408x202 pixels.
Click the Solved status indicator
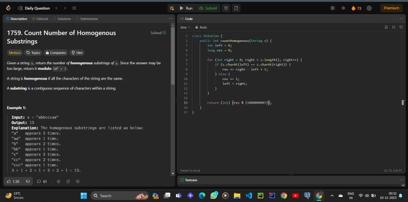click(158, 33)
